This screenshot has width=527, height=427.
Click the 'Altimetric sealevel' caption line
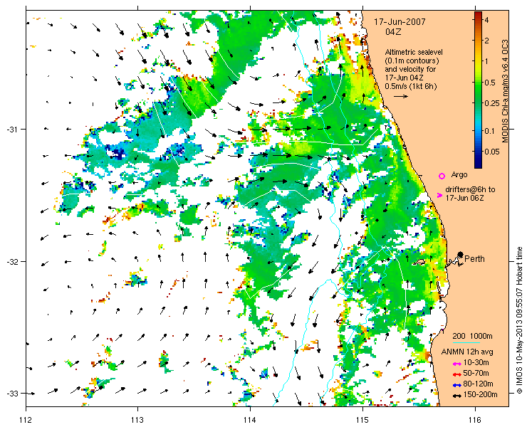(414, 53)
